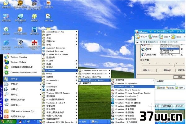Open 设定程序访问和默认值 in Start menu
This screenshot has height=124, width=186.
(22, 67)
